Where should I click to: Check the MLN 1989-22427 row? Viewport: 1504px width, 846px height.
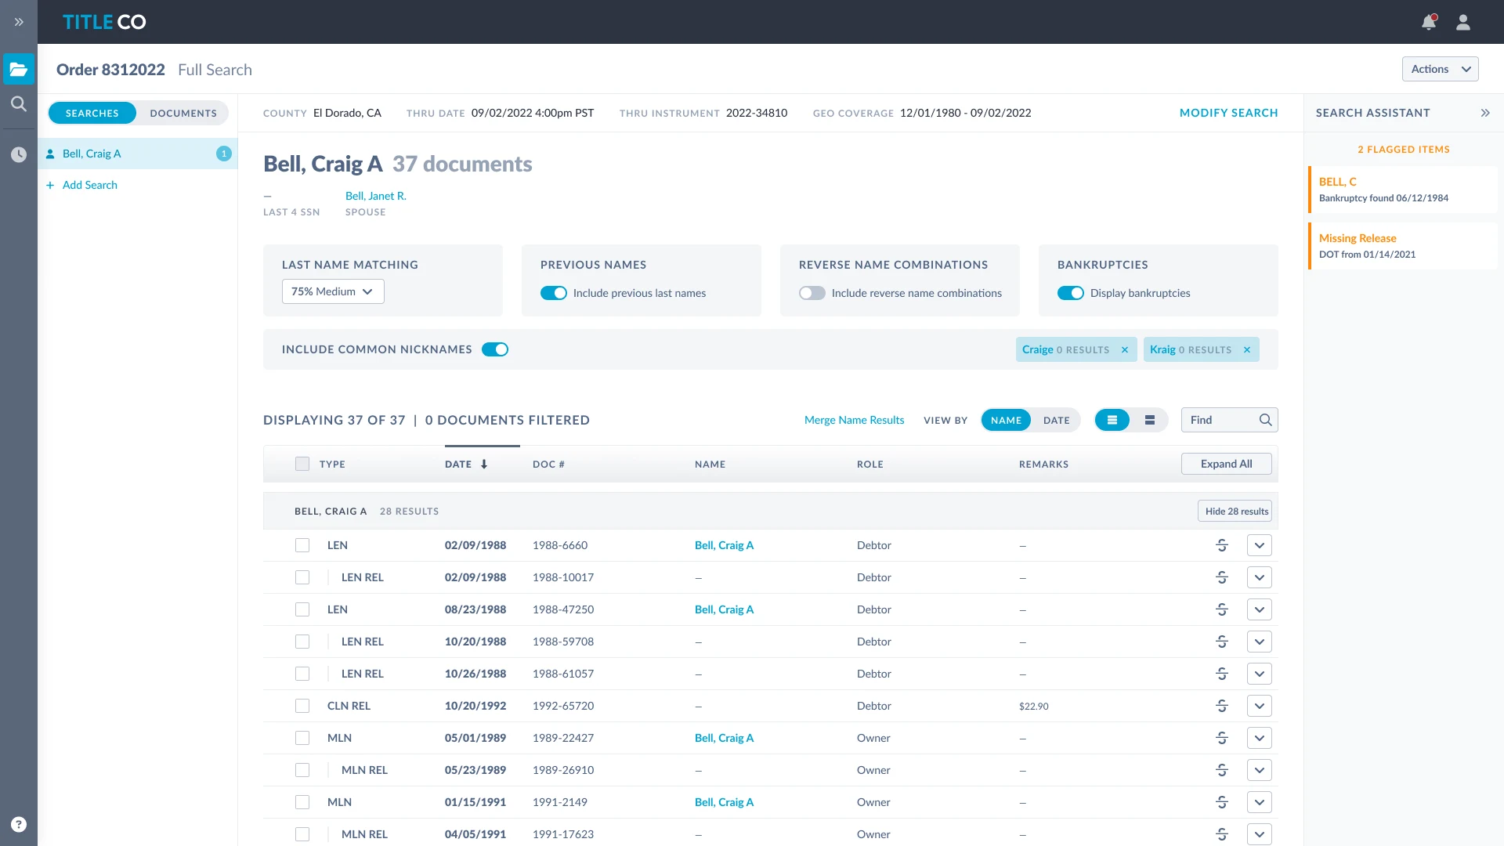pyautogui.click(x=302, y=738)
